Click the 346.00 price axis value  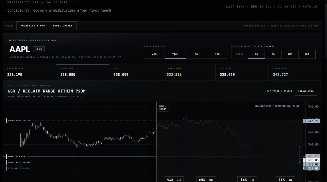point(313,106)
